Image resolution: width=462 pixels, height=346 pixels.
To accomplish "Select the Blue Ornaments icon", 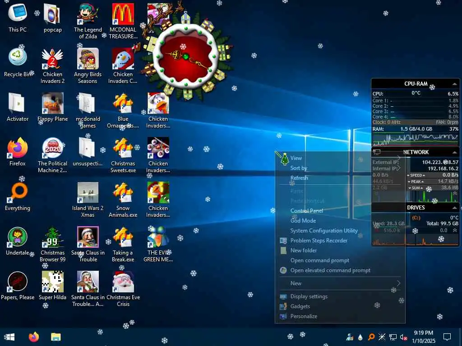I will pyautogui.click(x=123, y=111).
